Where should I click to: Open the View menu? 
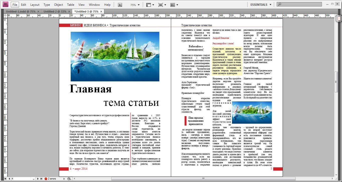(x=81, y=5)
